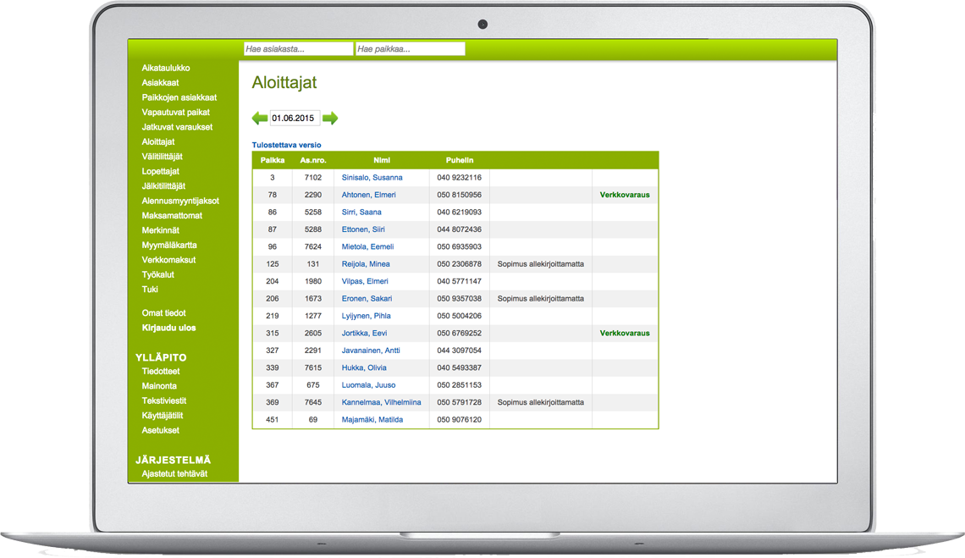
Task: Open Ajastetut tehtävät under Järjestelmä
Action: coord(174,473)
